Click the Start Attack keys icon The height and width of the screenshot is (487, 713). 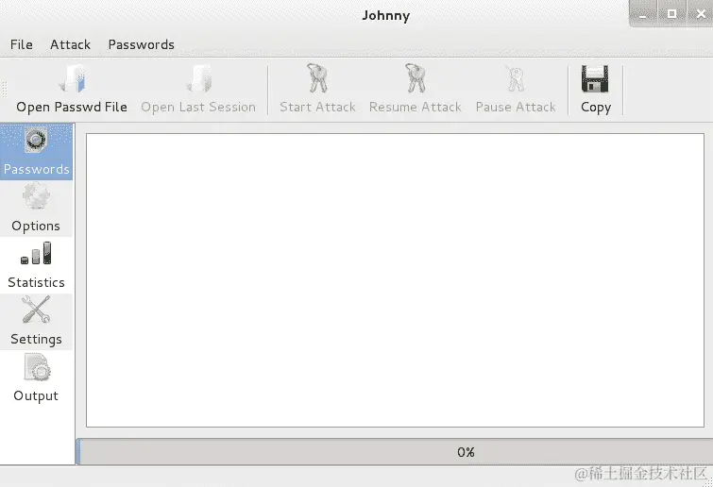coord(317,78)
